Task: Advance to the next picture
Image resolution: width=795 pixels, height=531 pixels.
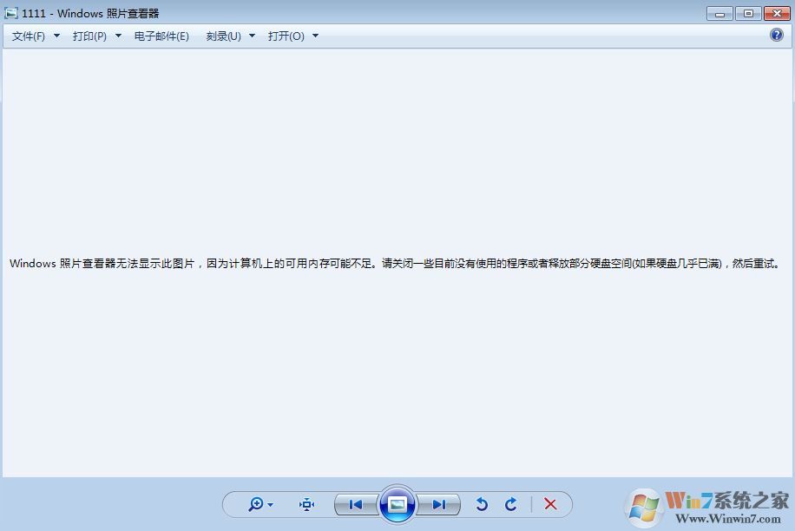Action: (x=440, y=504)
